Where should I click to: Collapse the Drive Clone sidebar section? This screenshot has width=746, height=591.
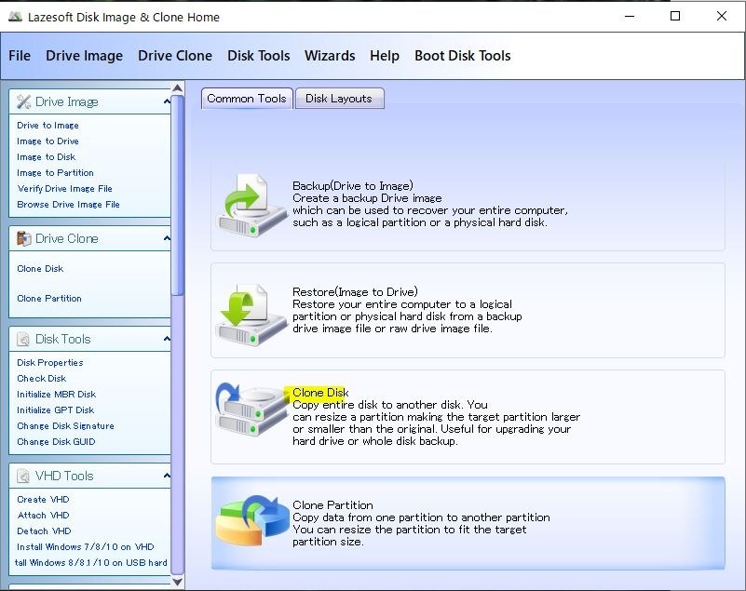click(167, 238)
